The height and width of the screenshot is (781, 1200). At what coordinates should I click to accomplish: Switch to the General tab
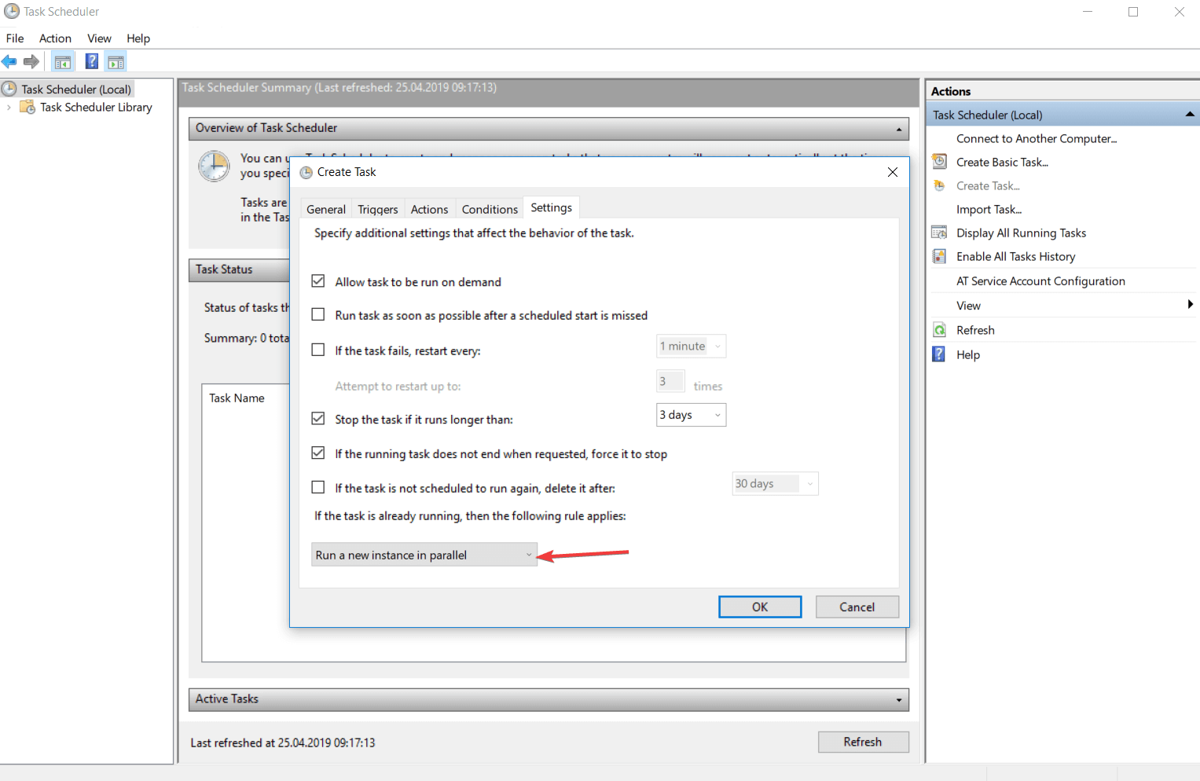pyautogui.click(x=326, y=209)
